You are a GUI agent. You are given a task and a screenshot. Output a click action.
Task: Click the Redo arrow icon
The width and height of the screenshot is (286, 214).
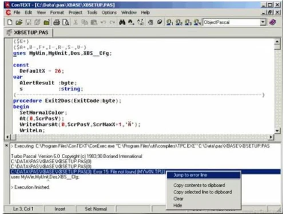112,22
